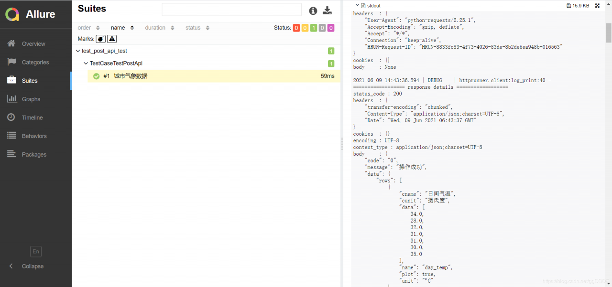Open the info icon next to search
Screen dimensions: 612x287
313,11
